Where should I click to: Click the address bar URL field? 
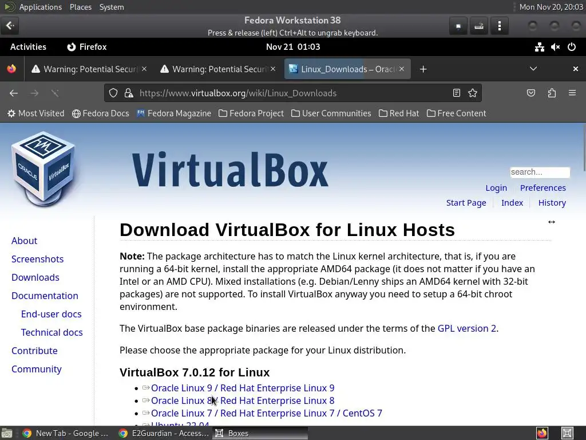point(293,93)
